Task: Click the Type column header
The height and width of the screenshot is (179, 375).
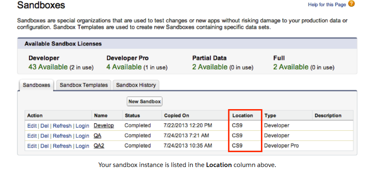Action: (x=270, y=115)
